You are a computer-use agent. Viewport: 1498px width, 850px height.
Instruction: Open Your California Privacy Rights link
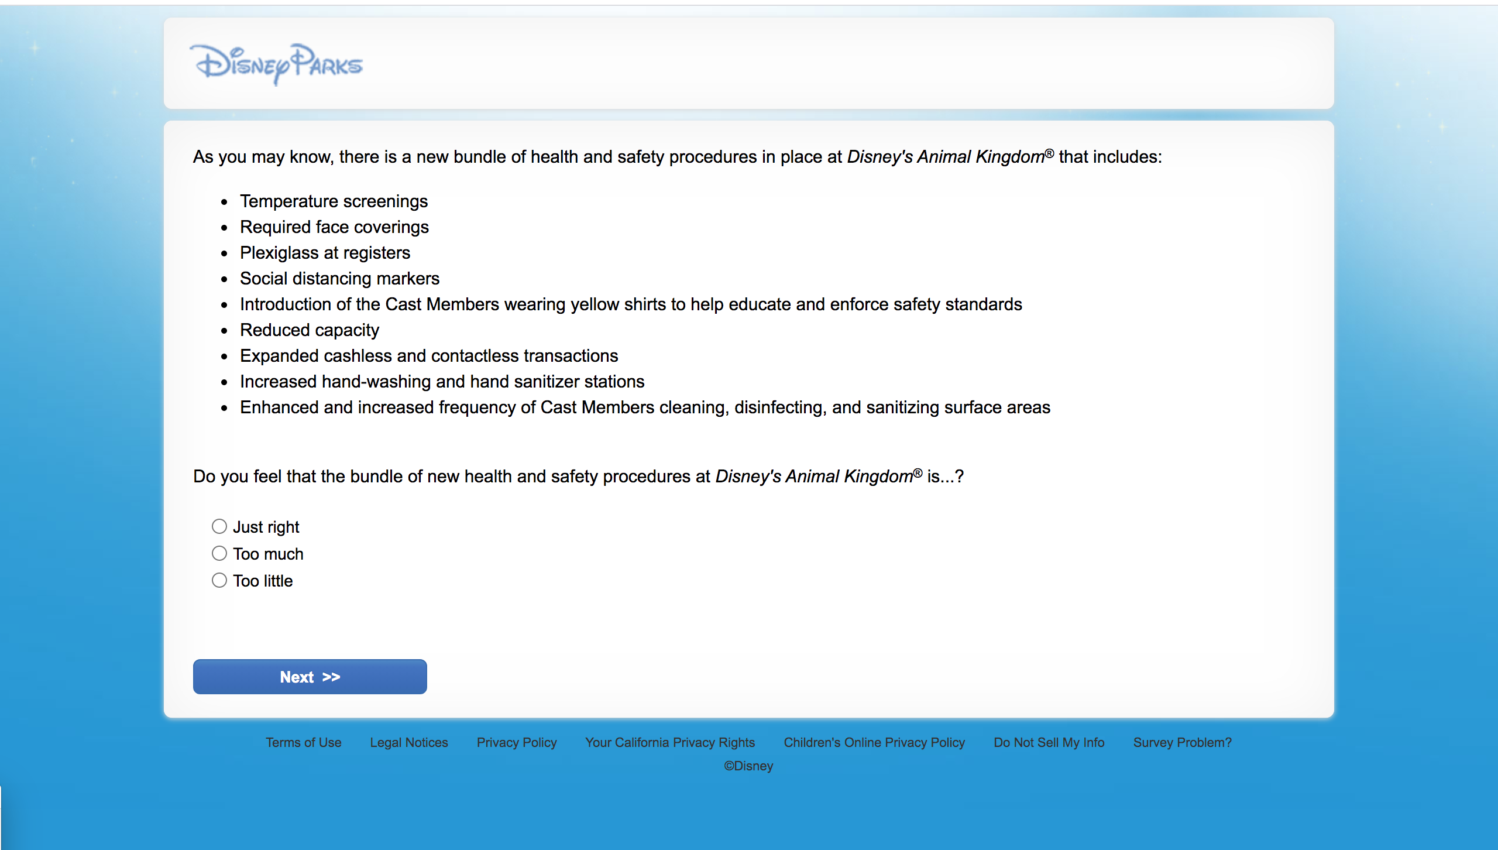pos(670,742)
